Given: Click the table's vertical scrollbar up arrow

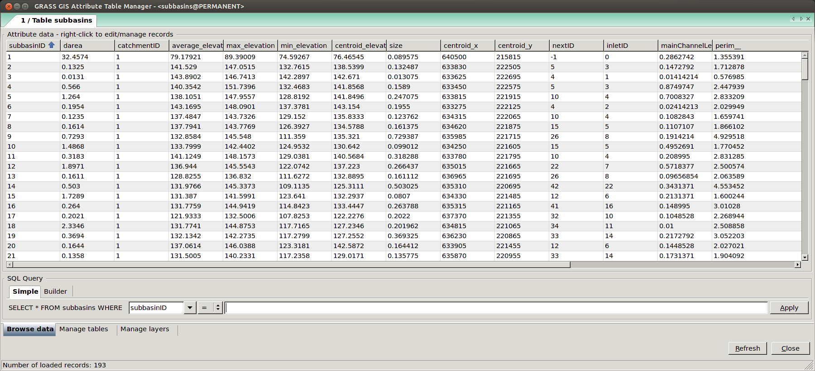Looking at the screenshot, I should [805, 56].
